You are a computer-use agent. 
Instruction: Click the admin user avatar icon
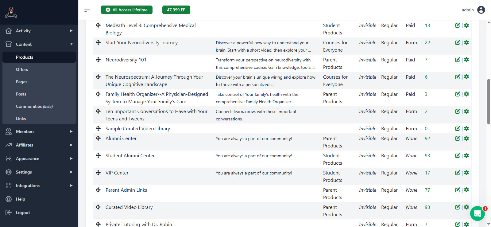coord(481,10)
